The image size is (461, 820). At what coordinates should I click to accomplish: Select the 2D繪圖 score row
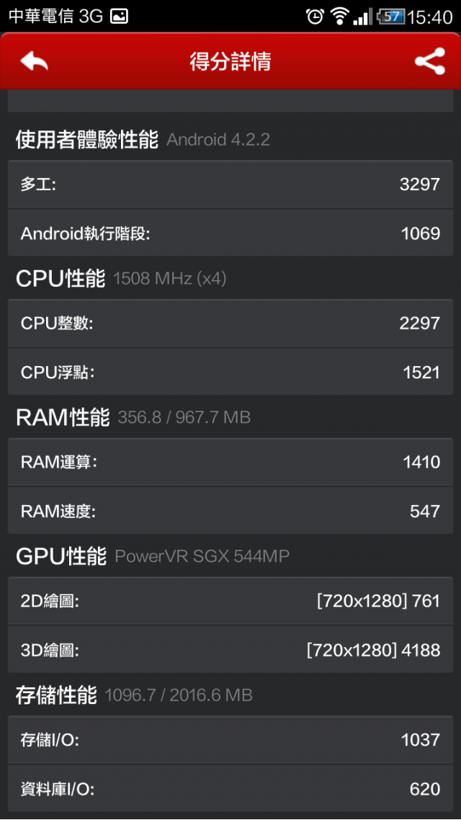[x=230, y=601]
